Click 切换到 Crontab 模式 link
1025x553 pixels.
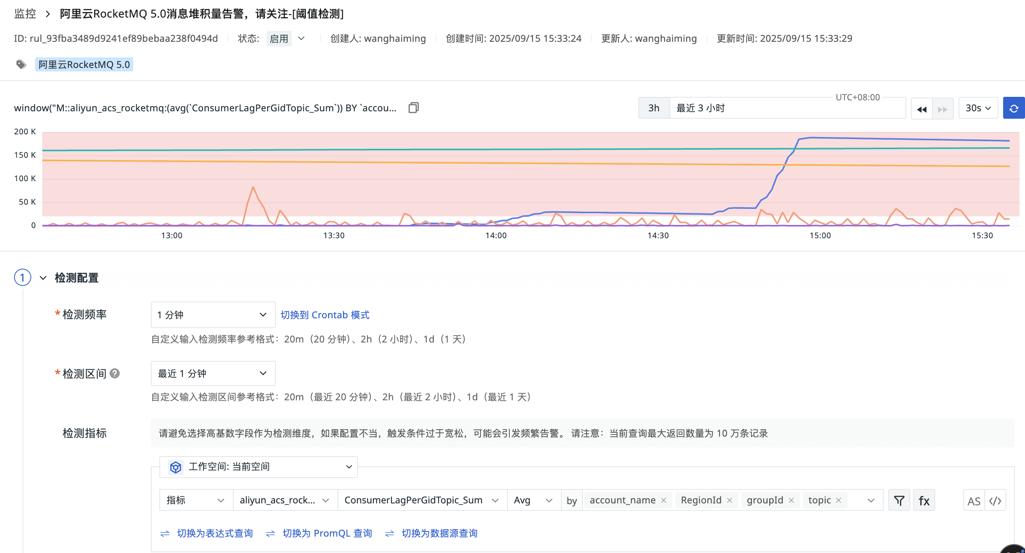[325, 315]
